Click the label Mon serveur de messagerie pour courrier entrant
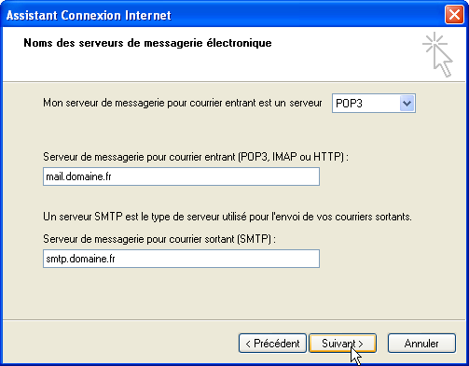This screenshot has height=366, width=469. tap(183, 103)
